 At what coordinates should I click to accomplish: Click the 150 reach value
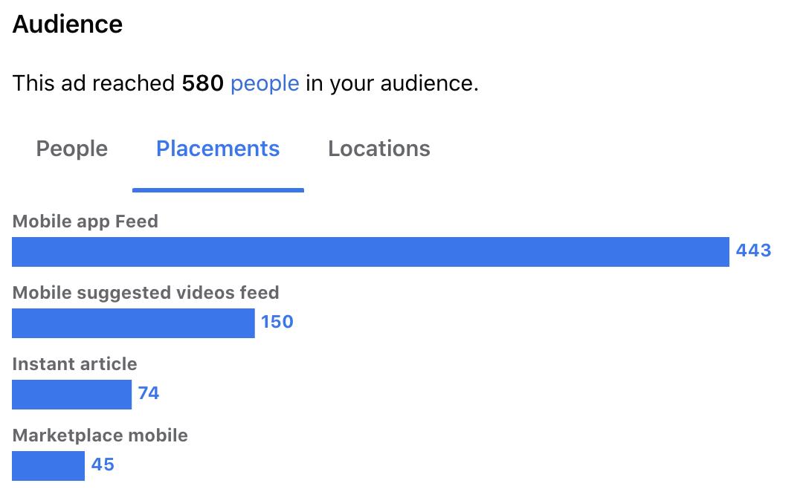tap(277, 322)
